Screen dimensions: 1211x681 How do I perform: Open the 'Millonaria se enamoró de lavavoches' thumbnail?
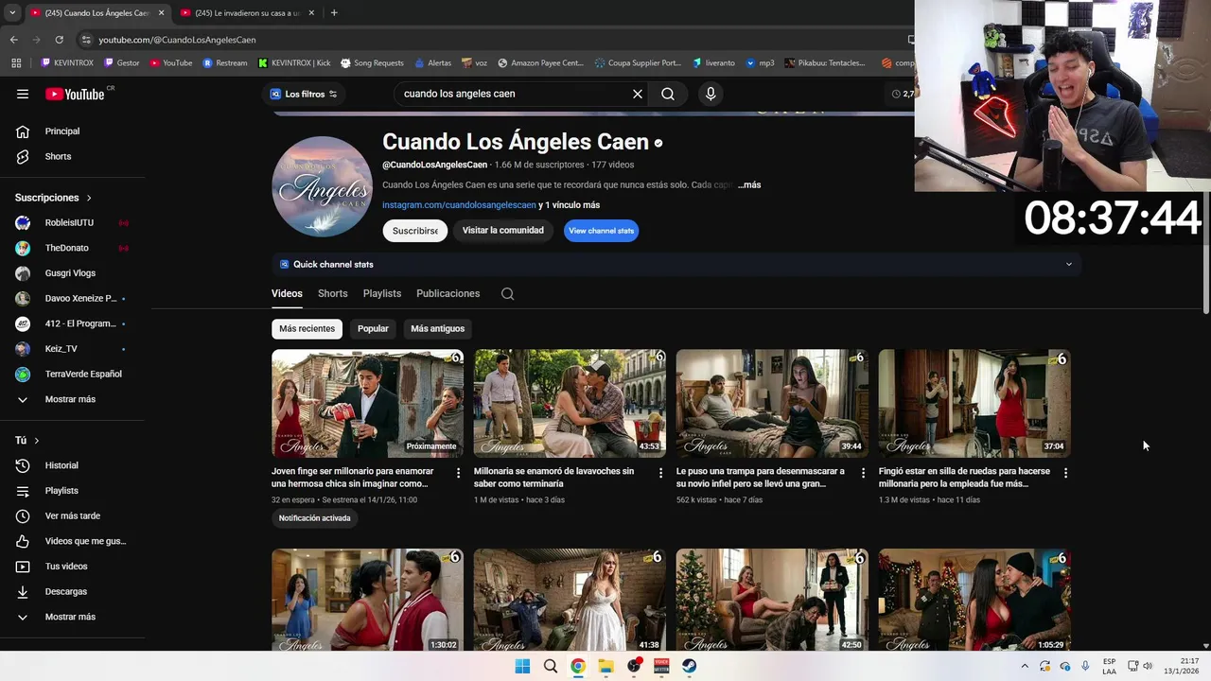[x=570, y=404]
